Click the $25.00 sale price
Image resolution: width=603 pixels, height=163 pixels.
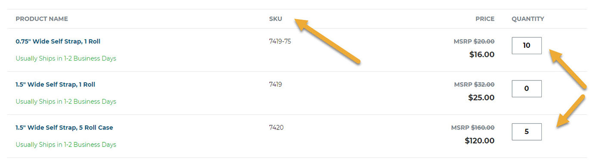click(x=482, y=98)
